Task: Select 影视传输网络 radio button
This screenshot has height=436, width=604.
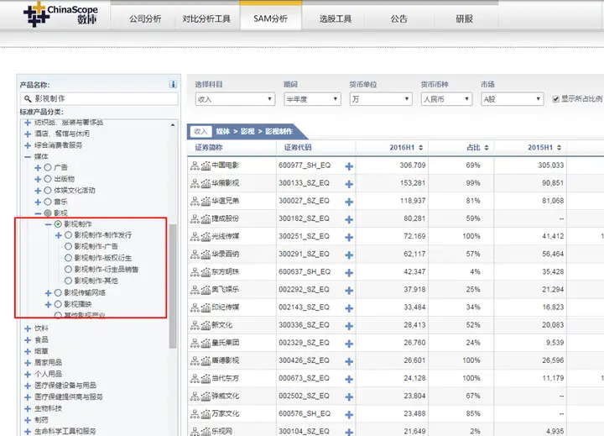Action: coord(58,293)
